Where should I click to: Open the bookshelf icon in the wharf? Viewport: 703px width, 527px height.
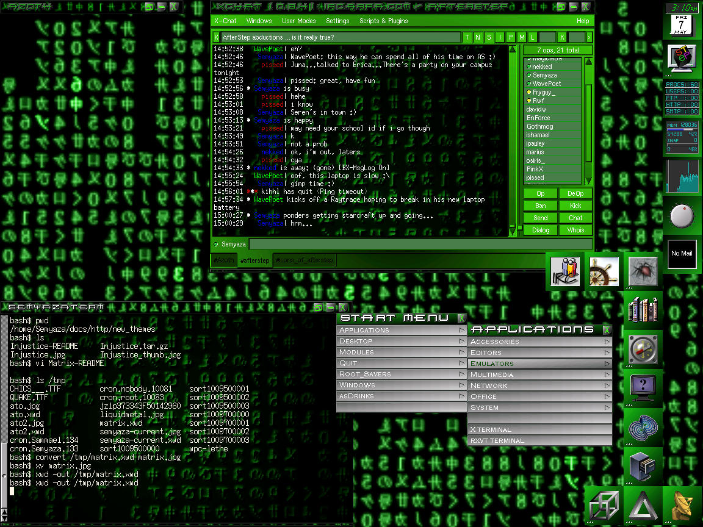tap(643, 310)
